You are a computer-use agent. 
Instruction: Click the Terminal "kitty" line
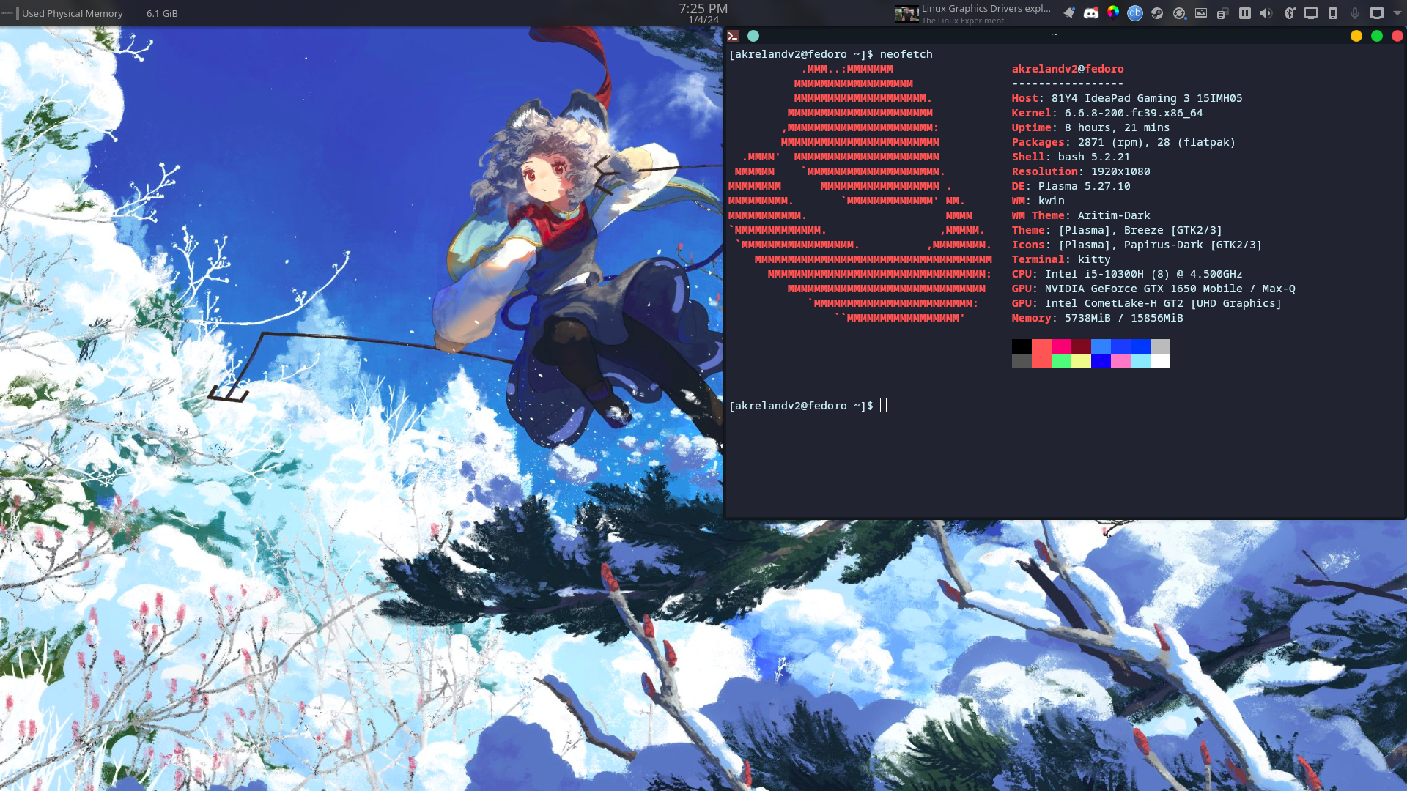1061,259
